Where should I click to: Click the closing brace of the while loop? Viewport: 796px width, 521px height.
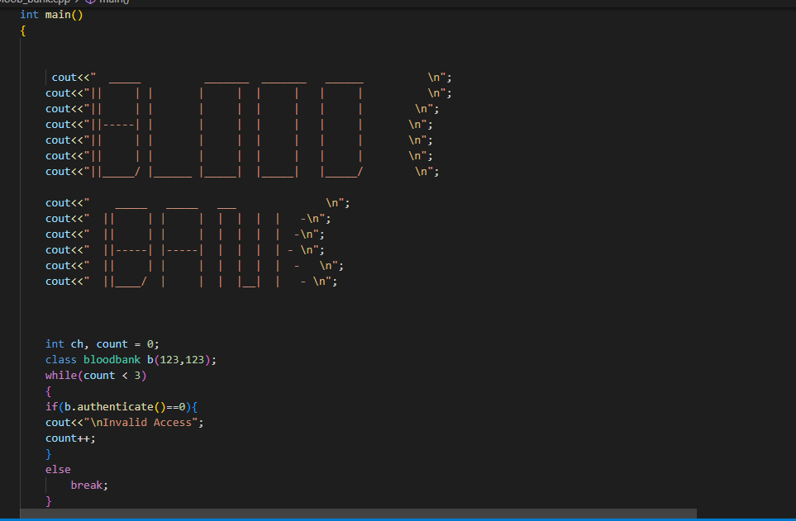tap(49, 500)
